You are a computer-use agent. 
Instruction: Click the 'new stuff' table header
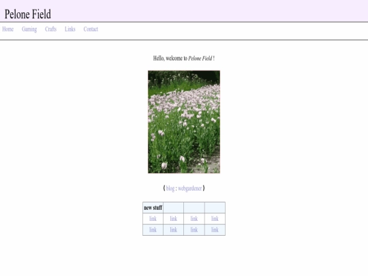coord(153,208)
